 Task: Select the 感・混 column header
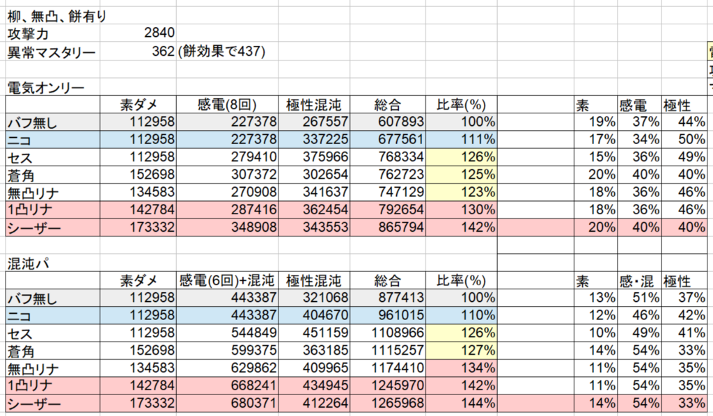[639, 281]
